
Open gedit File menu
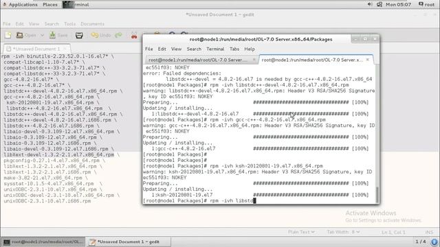click(x=7, y=24)
